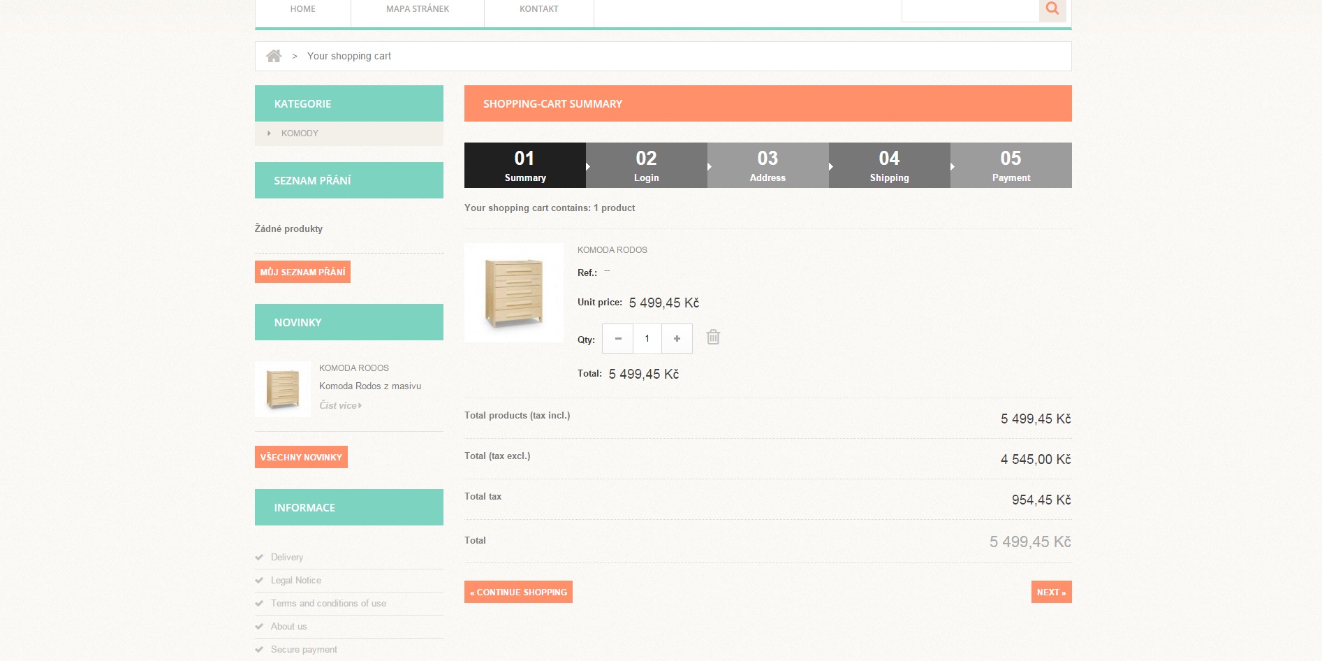
Task: Click the SEZNAM PŘÁNÍ header
Action: click(x=349, y=180)
